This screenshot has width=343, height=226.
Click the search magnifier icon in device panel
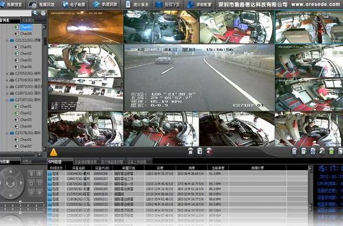(x=36, y=13)
